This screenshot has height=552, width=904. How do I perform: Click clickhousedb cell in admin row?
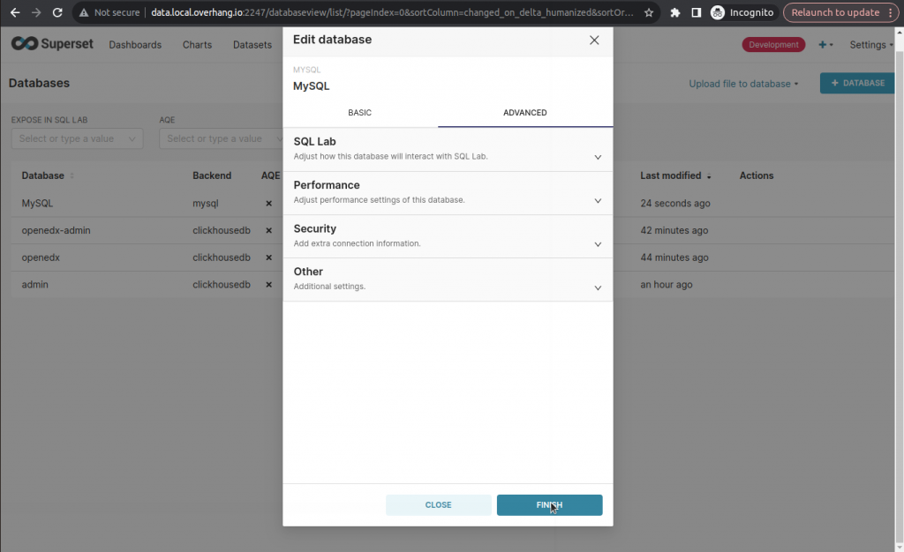pos(222,284)
